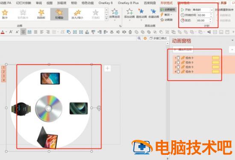
Task: Select the CD disc image in center
Action: pyautogui.click(x=49, y=108)
